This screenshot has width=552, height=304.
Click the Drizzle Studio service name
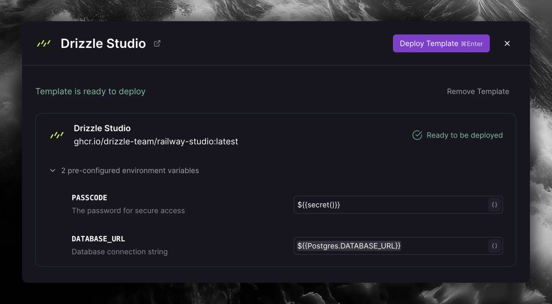tap(102, 128)
